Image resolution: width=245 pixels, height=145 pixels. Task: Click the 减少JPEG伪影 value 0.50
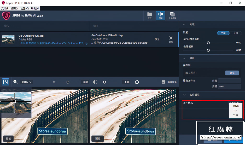coord(238,43)
